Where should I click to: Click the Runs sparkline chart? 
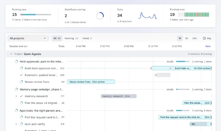pyautogui.click(x=147, y=16)
